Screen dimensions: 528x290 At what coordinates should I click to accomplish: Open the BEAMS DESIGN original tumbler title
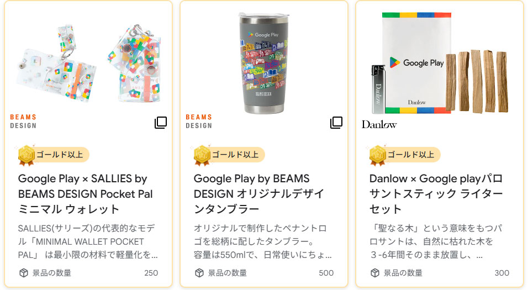click(x=260, y=194)
